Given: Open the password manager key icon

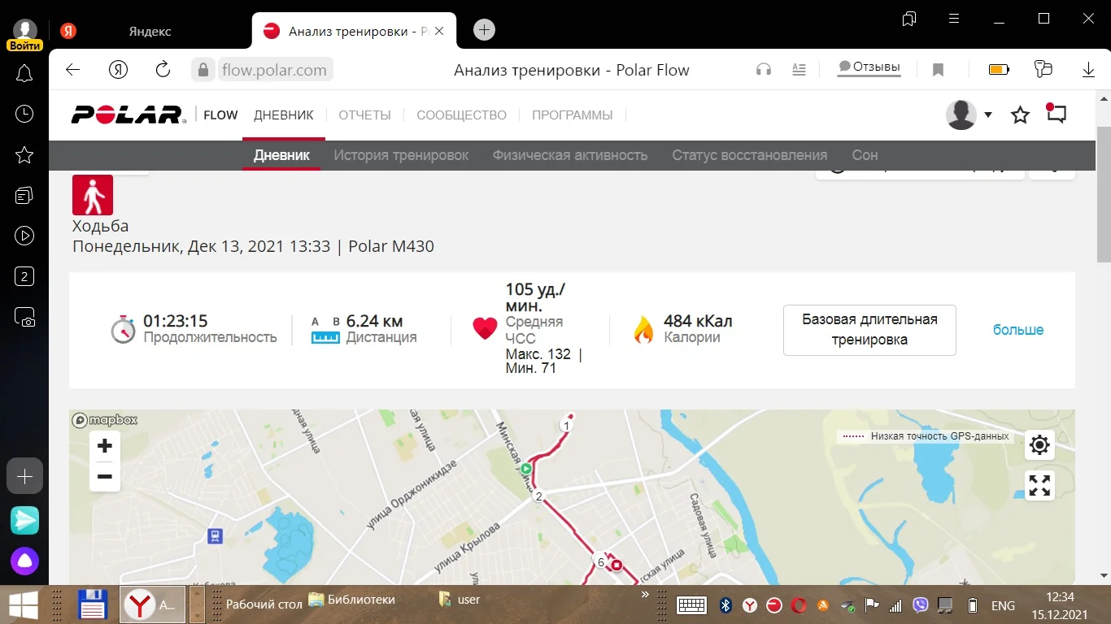Looking at the screenshot, I should 1043,69.
